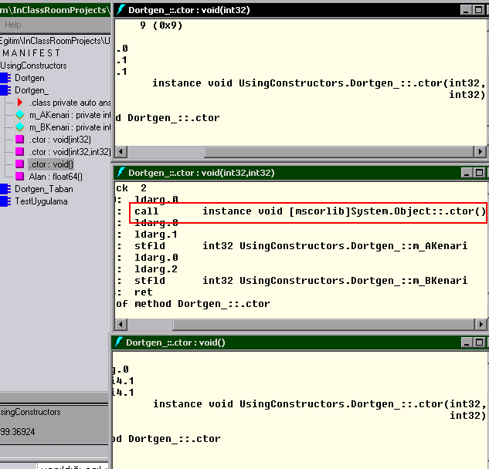Click the Dortgen_Taban class icon
The image size is (489, 469).
pyautogui.click(x=6, y=189)
